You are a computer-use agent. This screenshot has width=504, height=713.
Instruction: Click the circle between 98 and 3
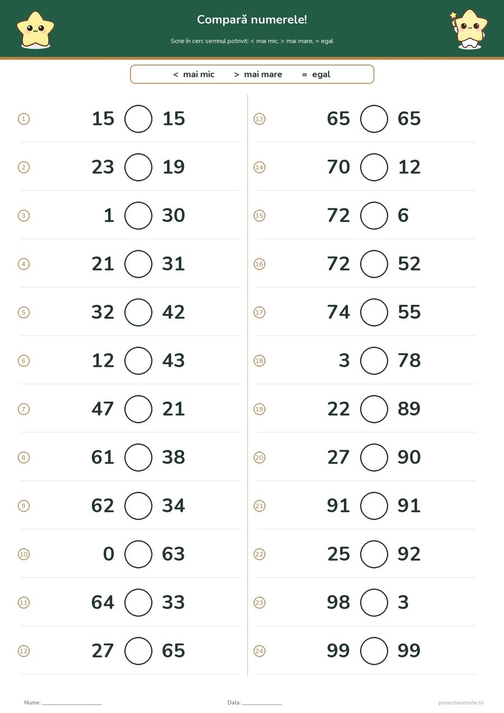(374, 603)
